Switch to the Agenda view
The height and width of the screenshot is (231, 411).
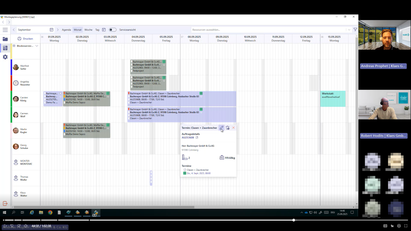(66, 30)
